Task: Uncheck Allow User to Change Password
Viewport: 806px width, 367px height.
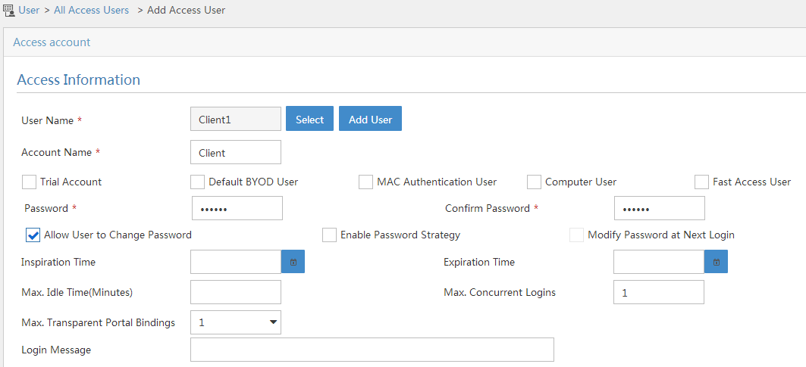Action: [33, 235]
